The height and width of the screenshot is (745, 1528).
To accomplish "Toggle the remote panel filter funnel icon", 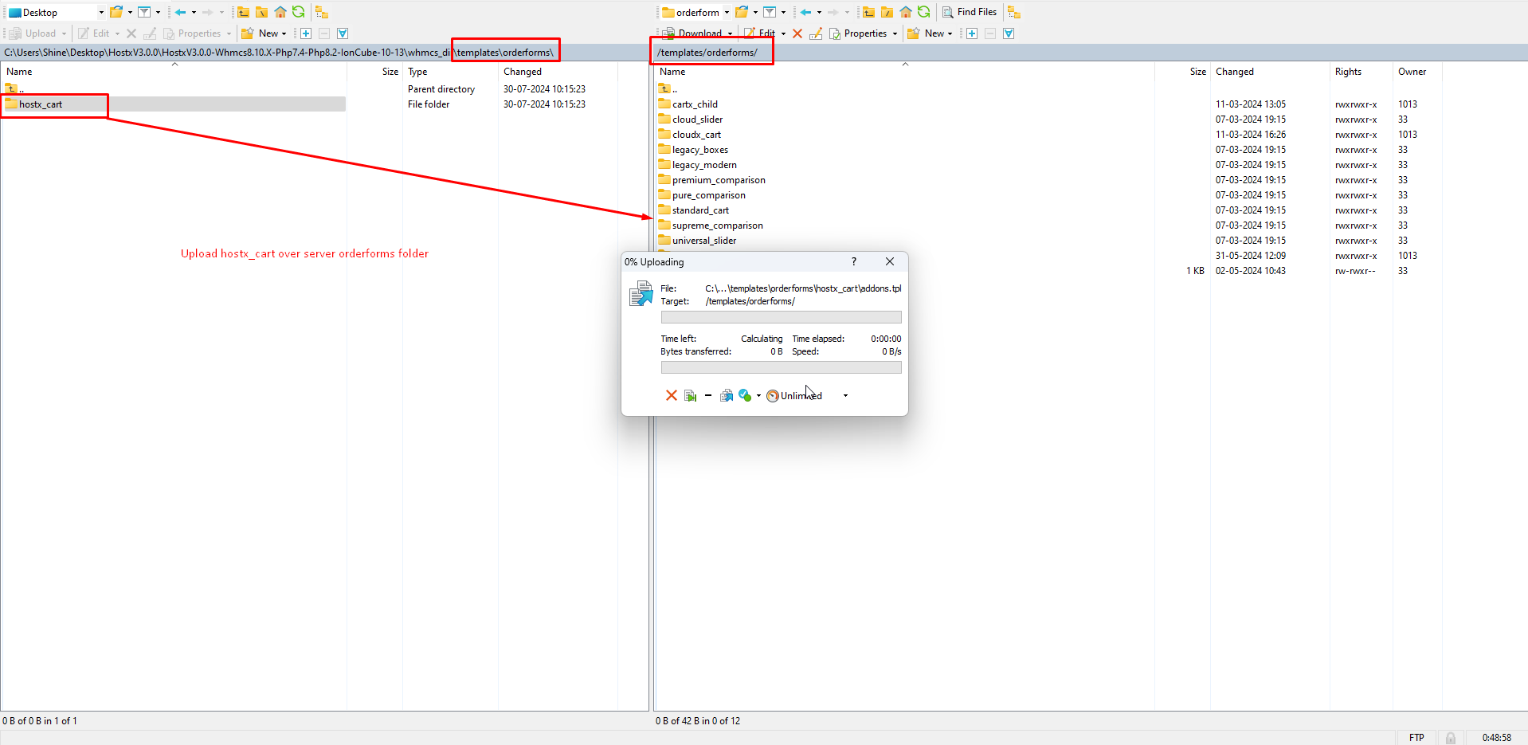I will [770, 12].
